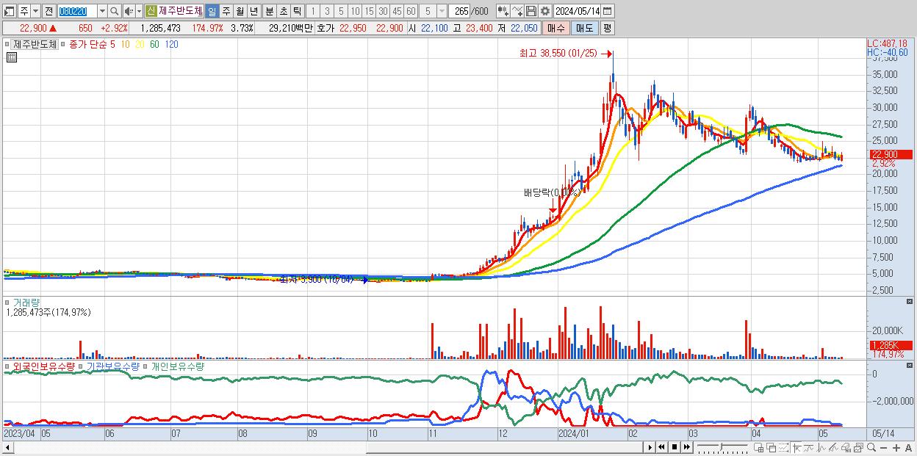Click the fast-forward button in bottom bar
The width and height of the screenshot is (917, 456).
(x=687, y=447)
